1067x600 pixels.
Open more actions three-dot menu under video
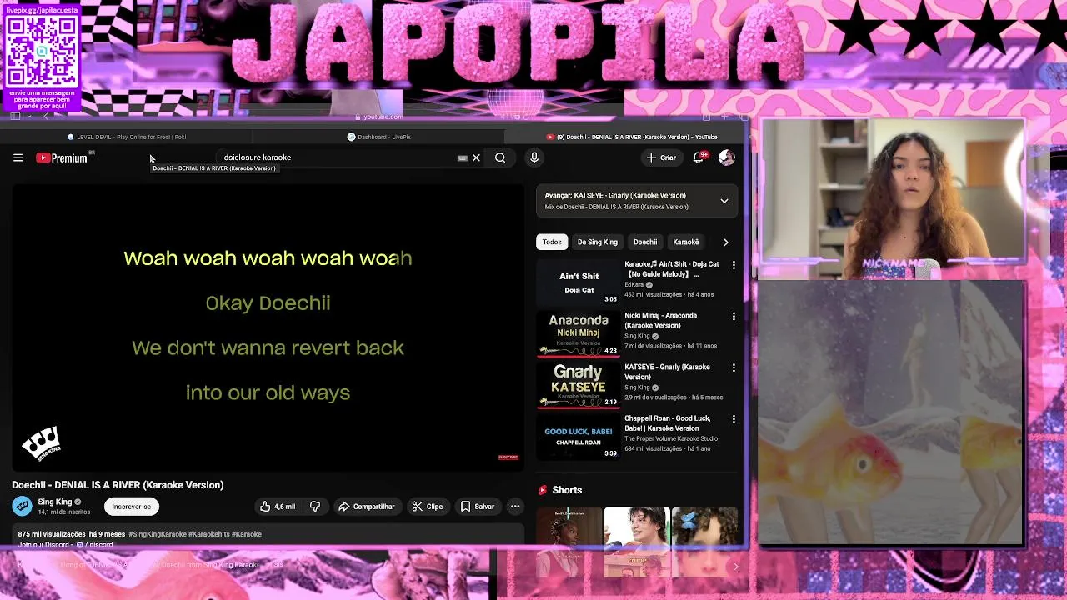pos(515,507)
